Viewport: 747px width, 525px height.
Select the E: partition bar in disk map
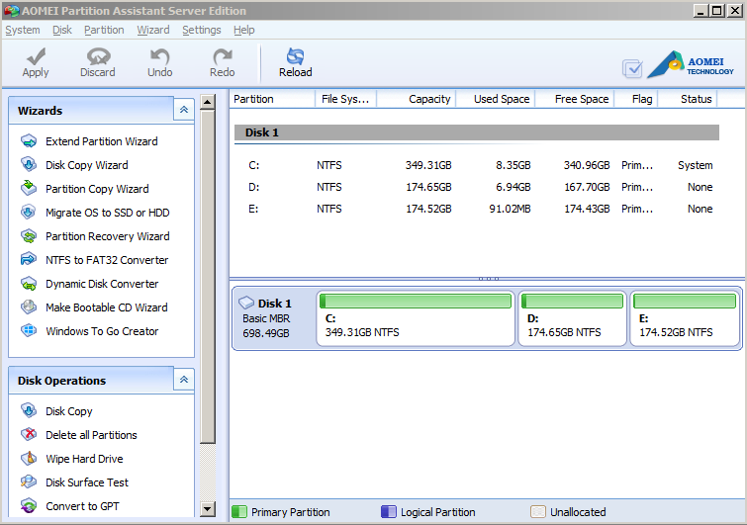(x=685, y=318)
